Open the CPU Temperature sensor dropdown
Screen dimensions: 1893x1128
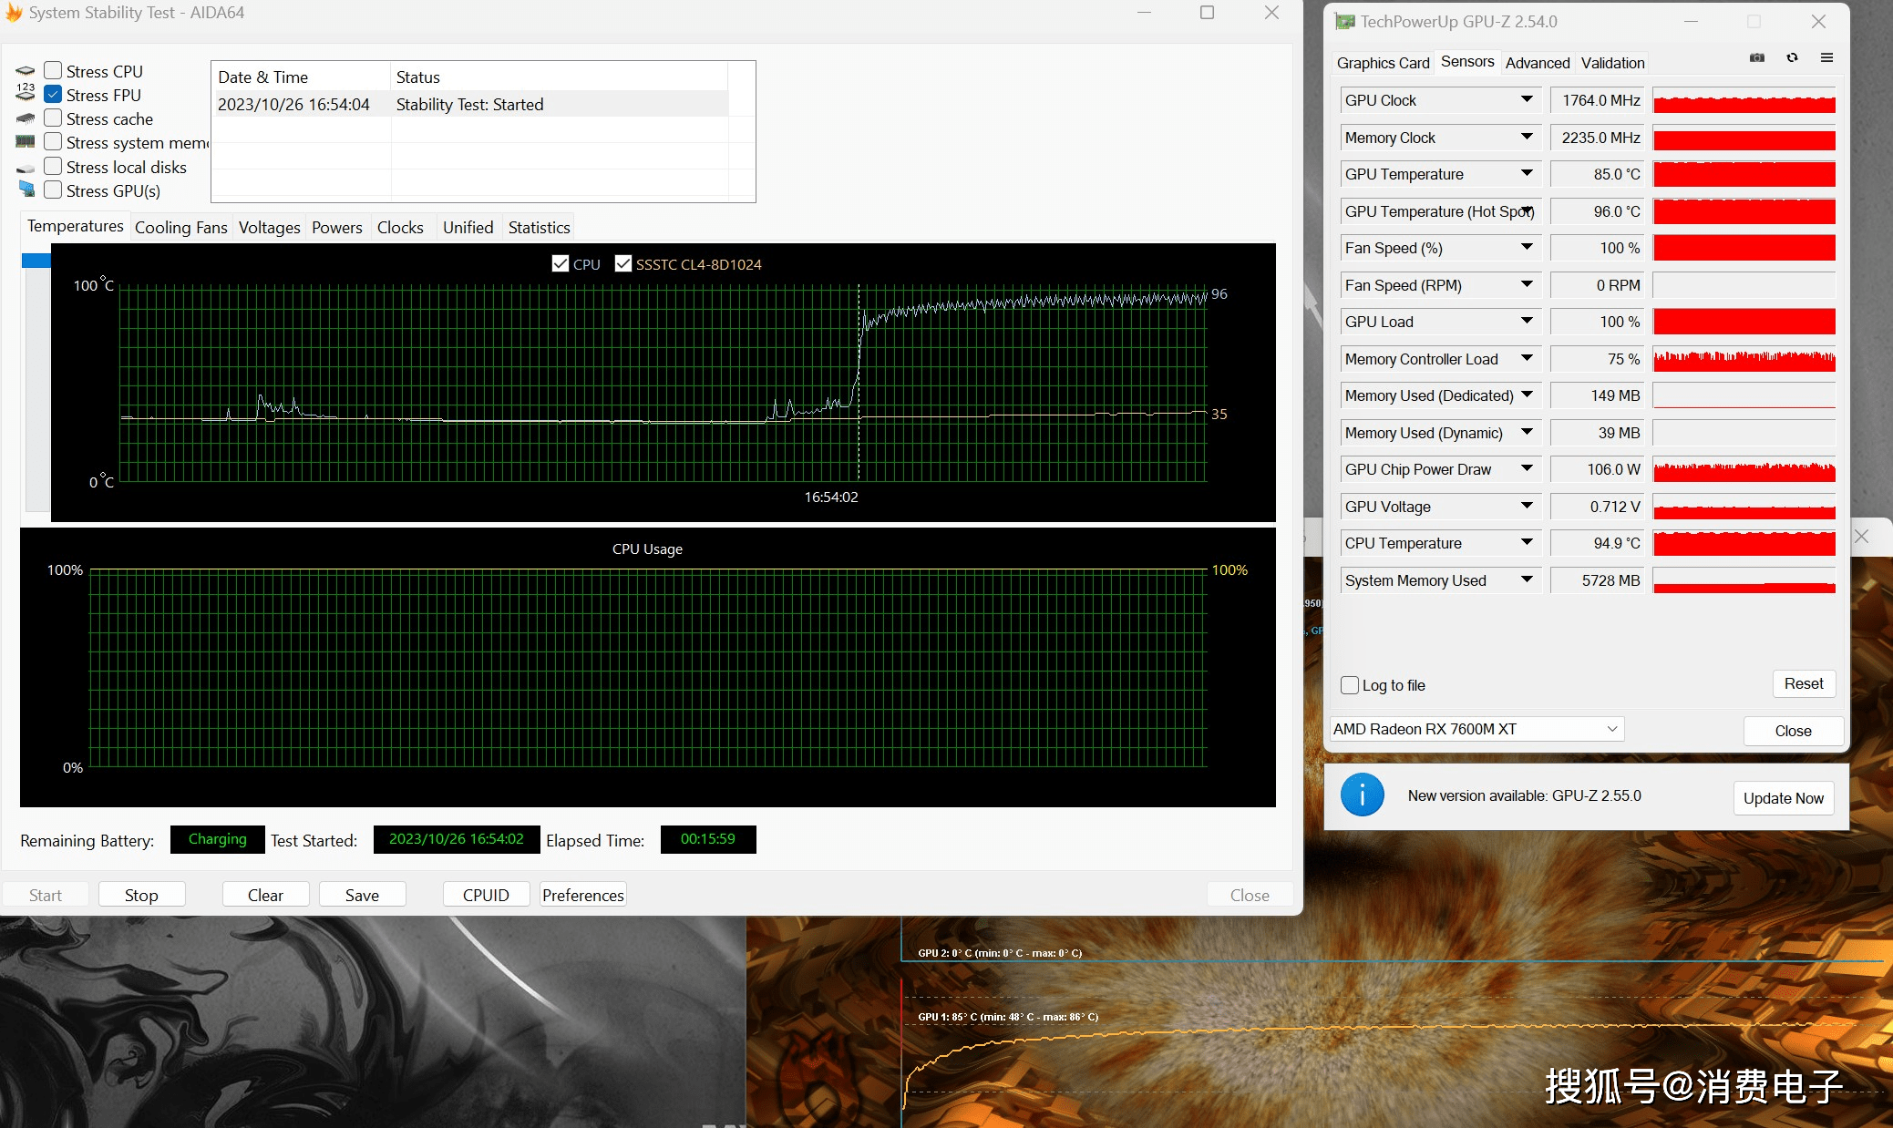pos(1527,542)
